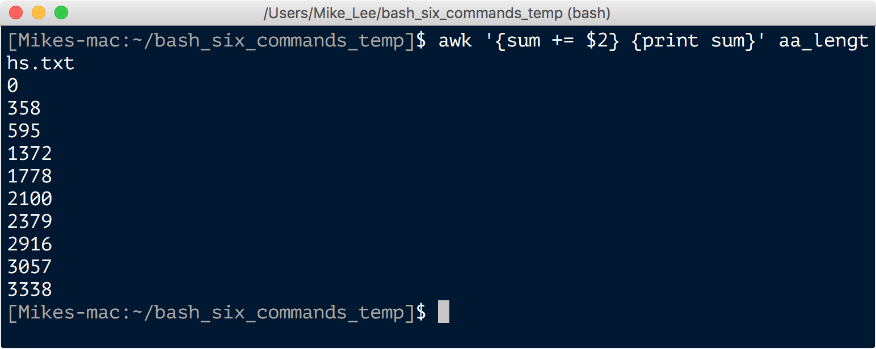Viewport: 876px width, 349px height.
Task: Click the output value 2379
Action: click(x=30, y=222)
